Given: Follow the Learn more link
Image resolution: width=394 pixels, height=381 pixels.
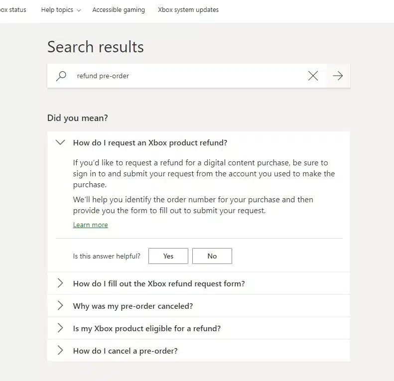Looking at the screenshot, I should (x=91, y=225).
